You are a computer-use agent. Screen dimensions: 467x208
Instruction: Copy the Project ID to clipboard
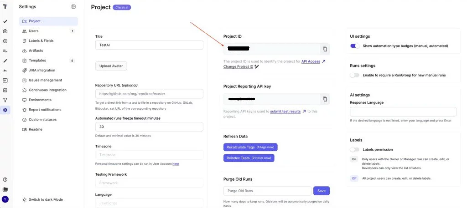click(325, 49)
